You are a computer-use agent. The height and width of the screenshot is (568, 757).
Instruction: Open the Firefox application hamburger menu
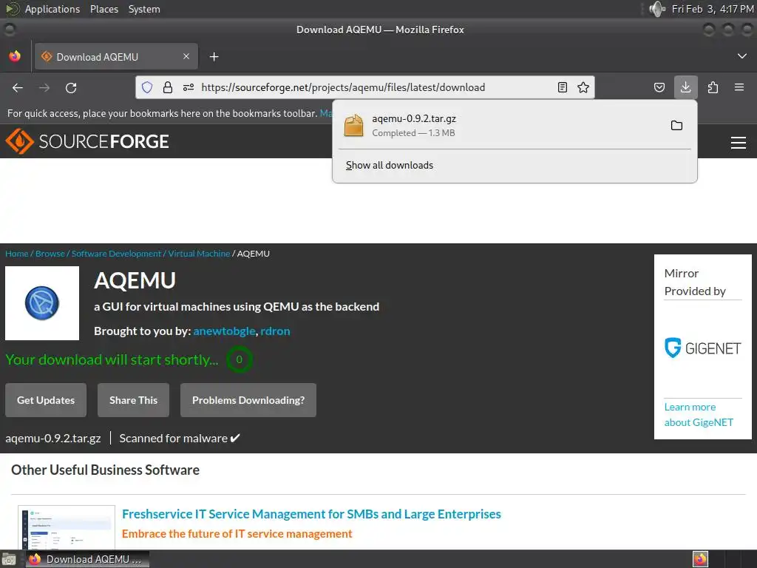739,87
